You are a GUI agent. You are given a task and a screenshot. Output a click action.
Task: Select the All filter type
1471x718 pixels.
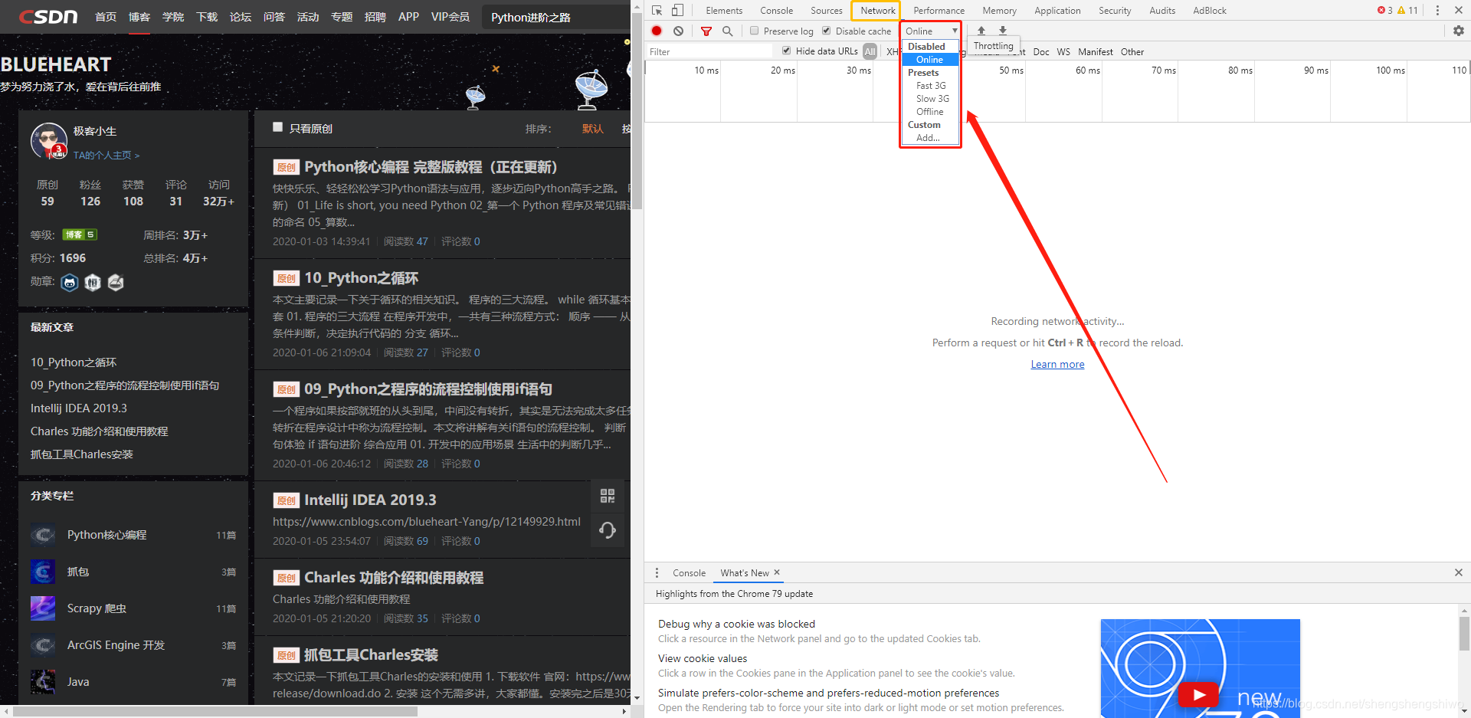870,51
